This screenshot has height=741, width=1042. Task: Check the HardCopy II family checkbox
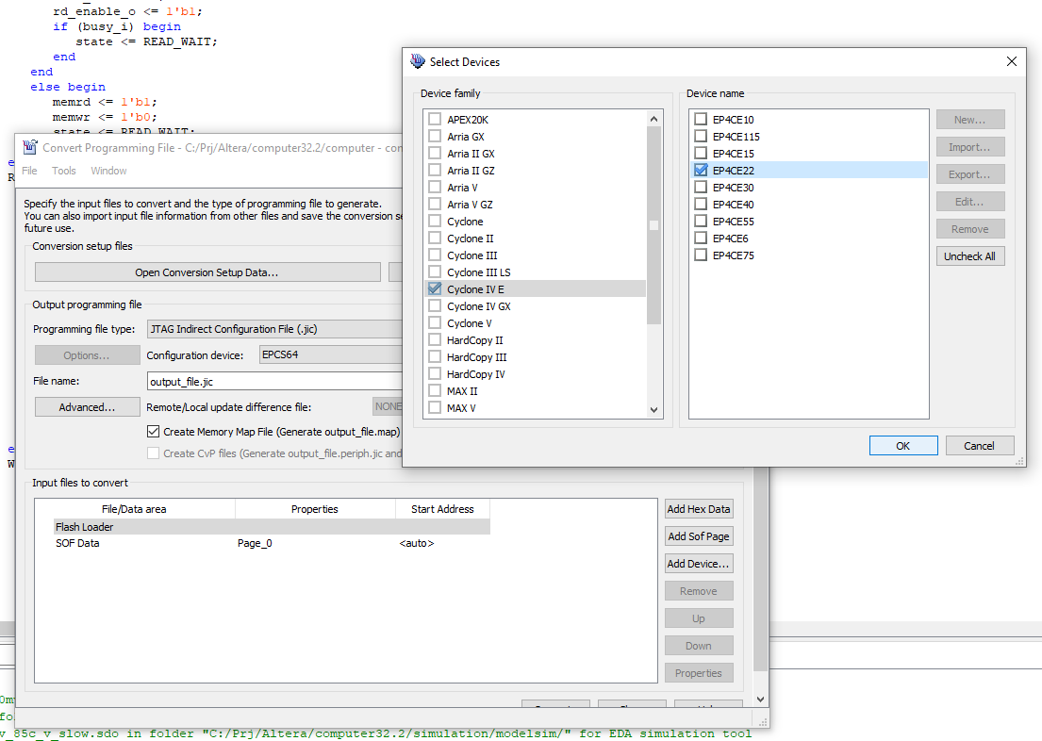tap(435, 339)
